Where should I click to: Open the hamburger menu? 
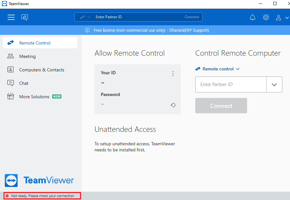(x=11, y=17)
